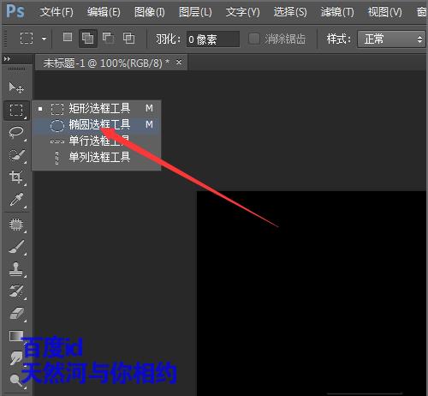
Task: Open the 图像(I) menu
Action: [x=150, y=12]
